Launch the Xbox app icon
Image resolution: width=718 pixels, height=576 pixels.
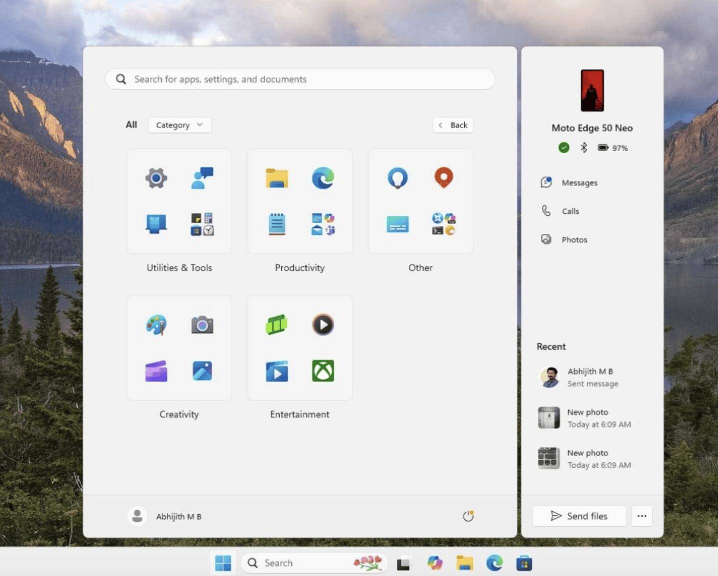[323, 371]
